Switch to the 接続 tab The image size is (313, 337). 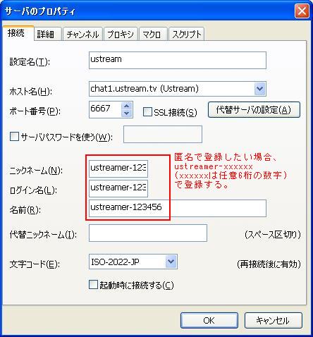[x=18, y=33]
